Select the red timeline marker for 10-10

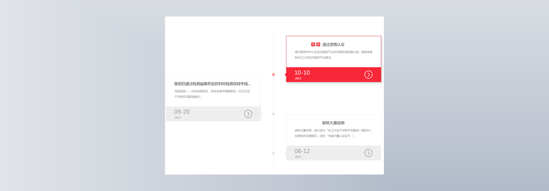273,74
